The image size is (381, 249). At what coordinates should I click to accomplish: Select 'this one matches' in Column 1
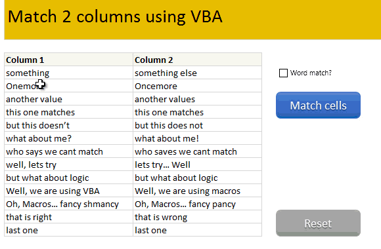(69, 112)
